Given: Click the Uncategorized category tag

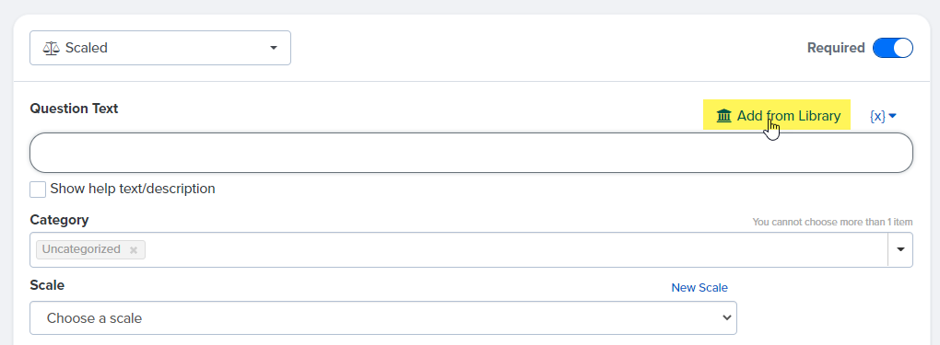Looking at the screenshot, I should coord(81,249).
